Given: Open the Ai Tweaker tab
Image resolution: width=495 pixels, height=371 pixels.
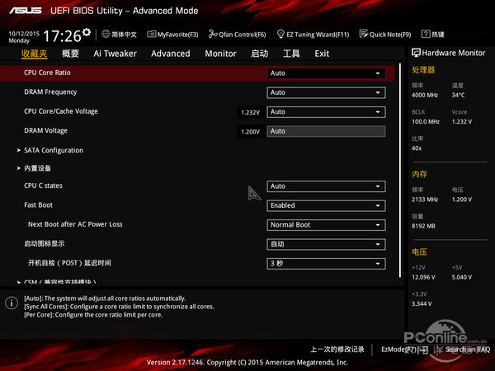Looking at the screenshot, I should coord(115,54).
